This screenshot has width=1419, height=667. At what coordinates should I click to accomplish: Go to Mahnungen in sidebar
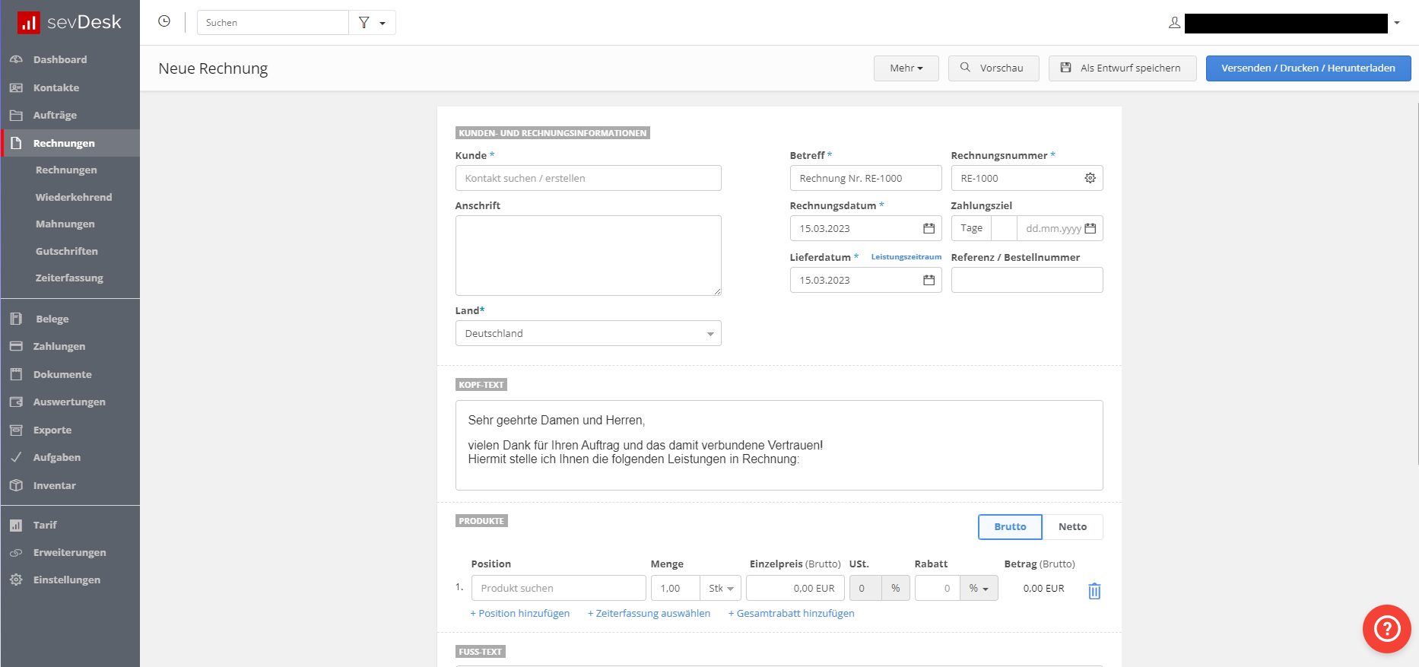coord(65,224)
